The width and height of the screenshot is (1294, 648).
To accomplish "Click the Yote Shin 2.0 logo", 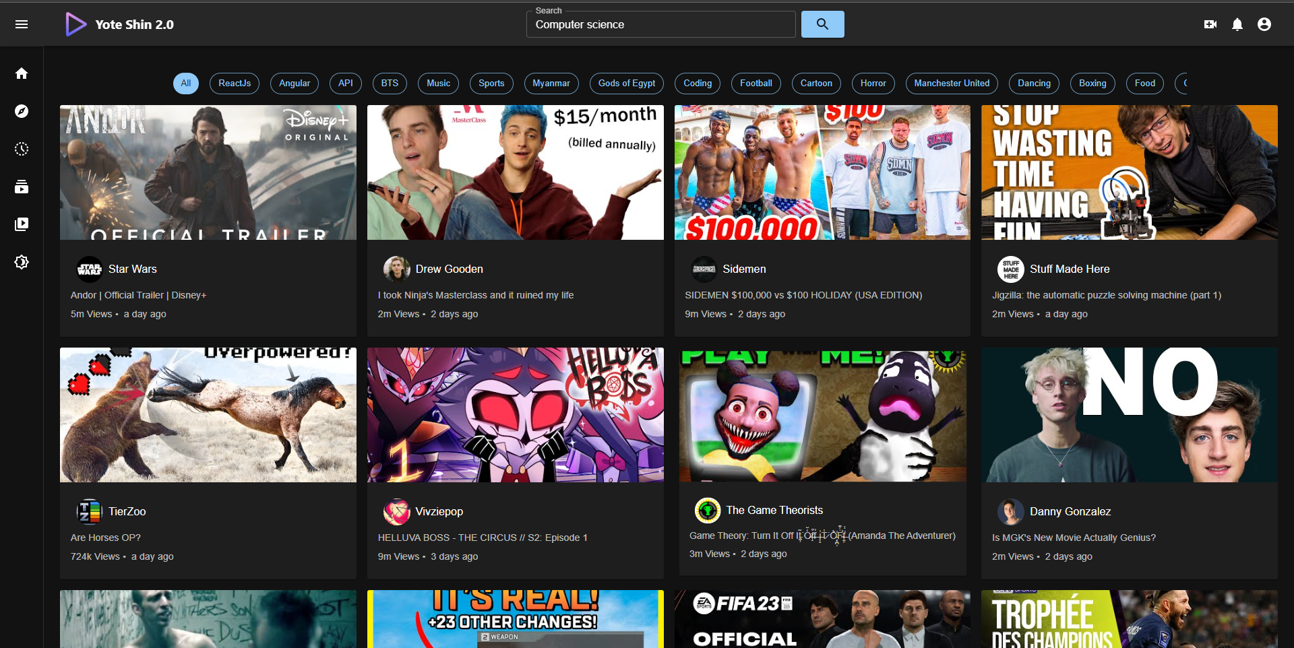I will pyautogui.click(x=120, y=24).
